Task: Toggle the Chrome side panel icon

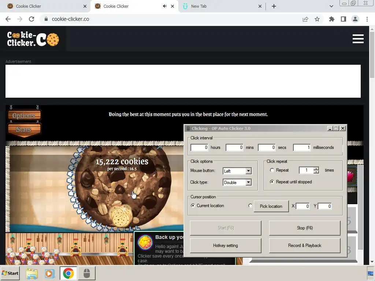Action: pyautogui.click(x=344, y=19)
